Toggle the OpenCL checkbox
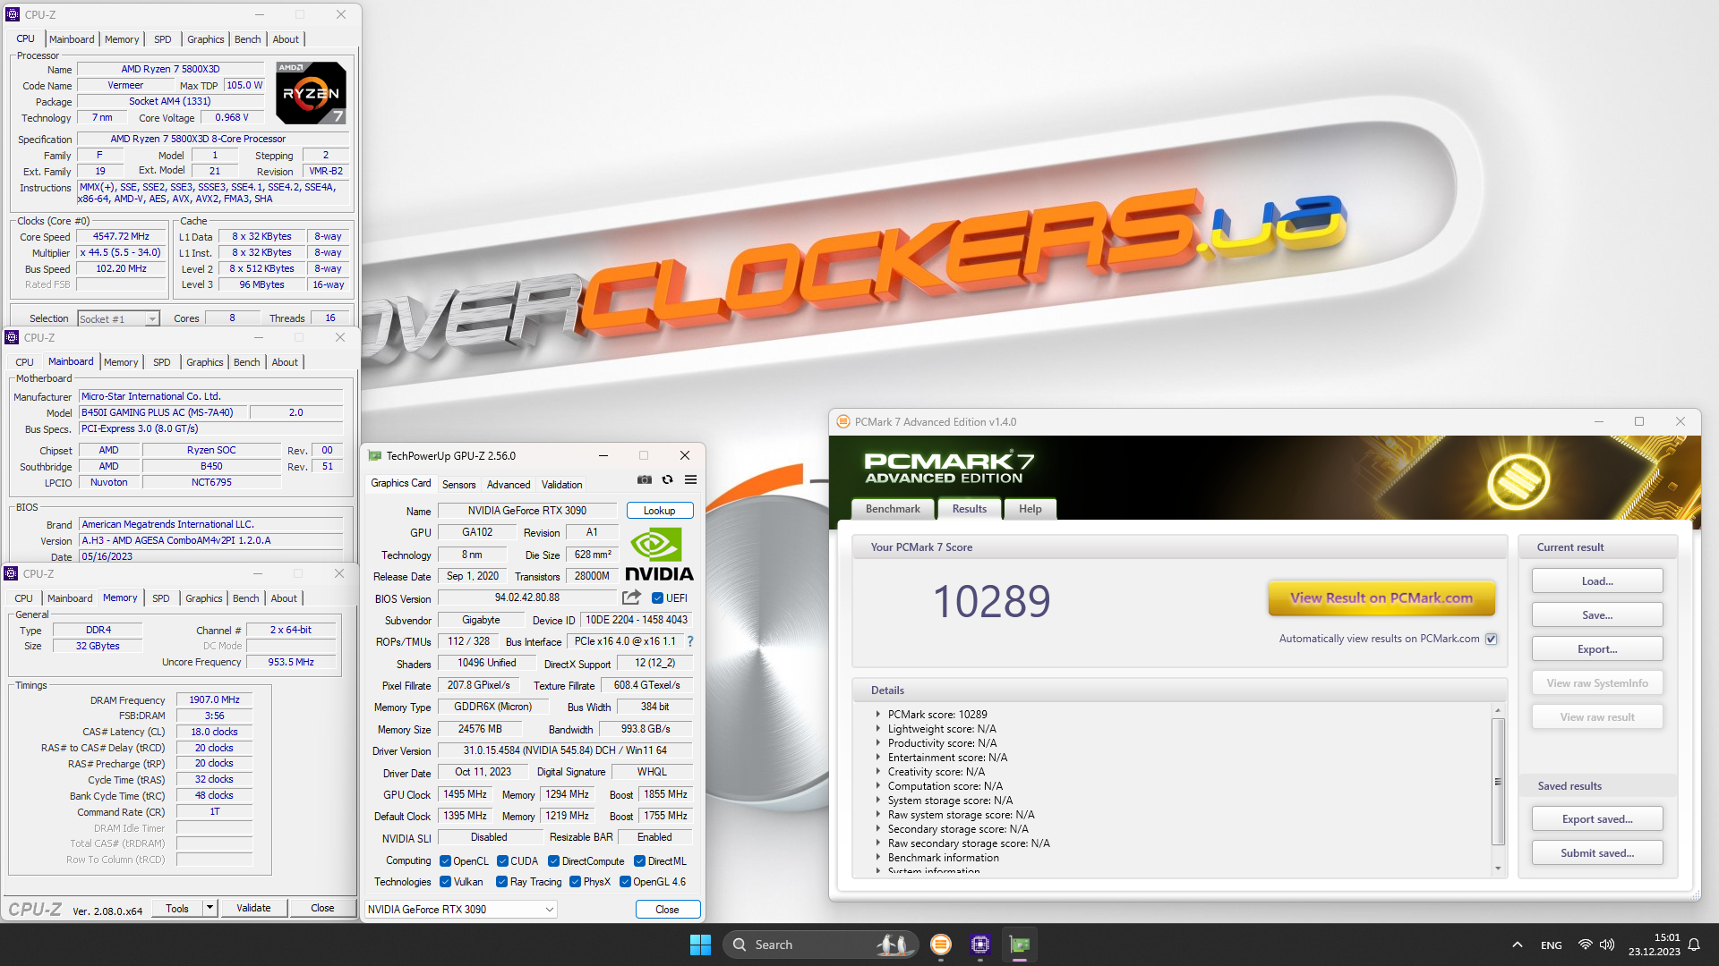The width and height of the screenshot is (1719, 966). [445, 861]
